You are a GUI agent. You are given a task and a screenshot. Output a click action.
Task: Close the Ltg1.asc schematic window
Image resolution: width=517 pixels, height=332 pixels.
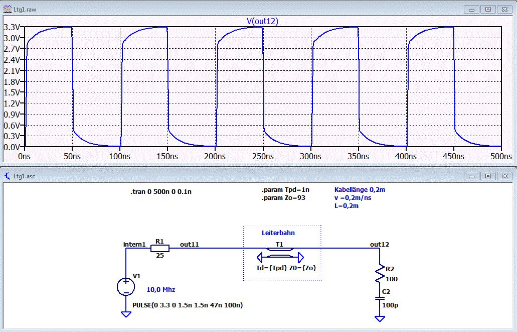point(504,176)
